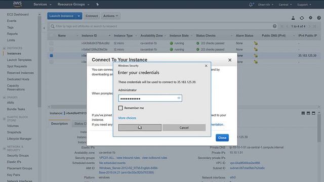Screen dimensions: 324x182
Task: Open the Central region dropdown
Action: coord(285,5)
